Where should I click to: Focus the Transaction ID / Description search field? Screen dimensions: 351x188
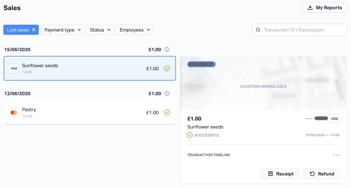(299, 30)
